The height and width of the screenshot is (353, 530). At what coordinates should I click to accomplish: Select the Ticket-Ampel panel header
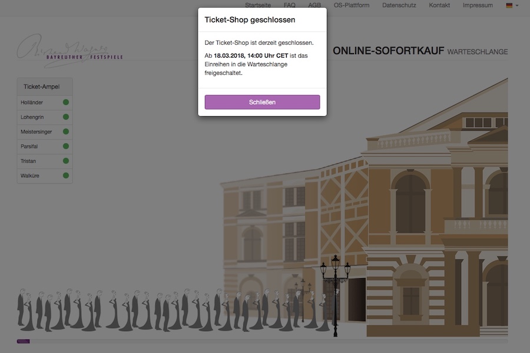coord(45,87)
